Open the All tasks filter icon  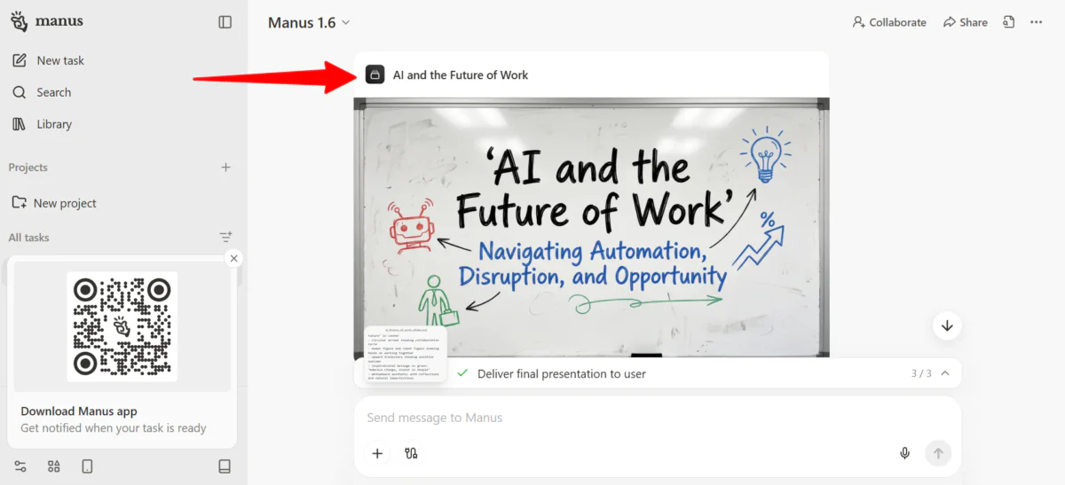pyautogui.click(x=225, y=237)
